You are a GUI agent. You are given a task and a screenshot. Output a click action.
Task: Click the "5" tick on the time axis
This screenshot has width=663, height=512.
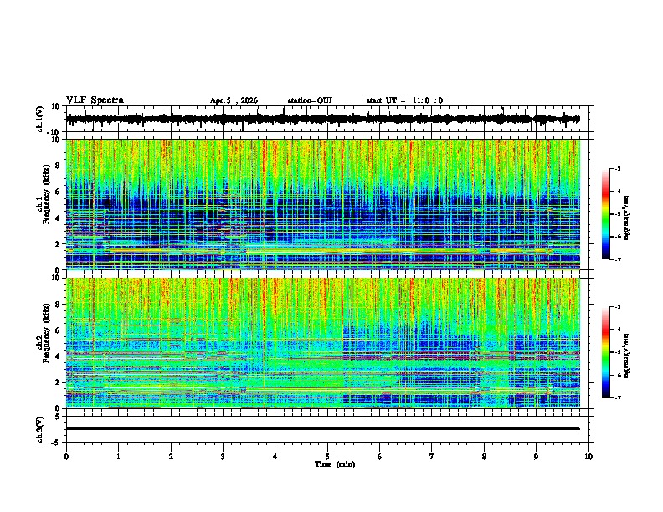[327, 457]
